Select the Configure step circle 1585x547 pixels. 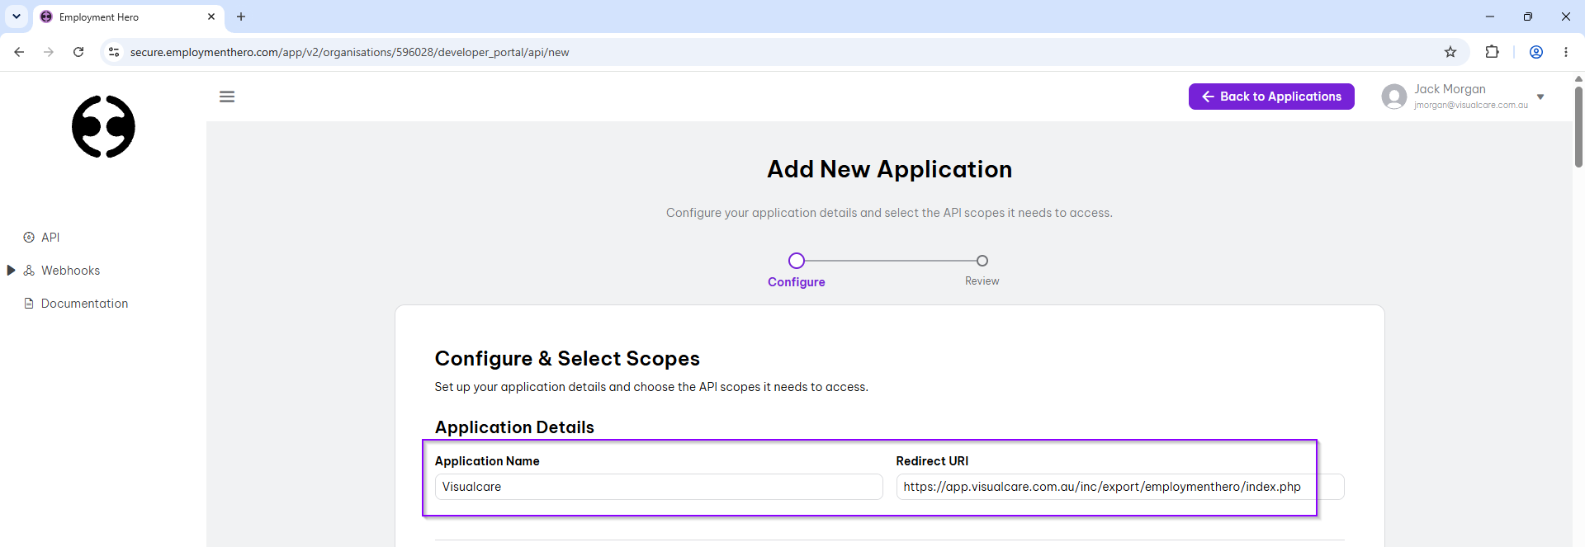[x=797, y=261]
